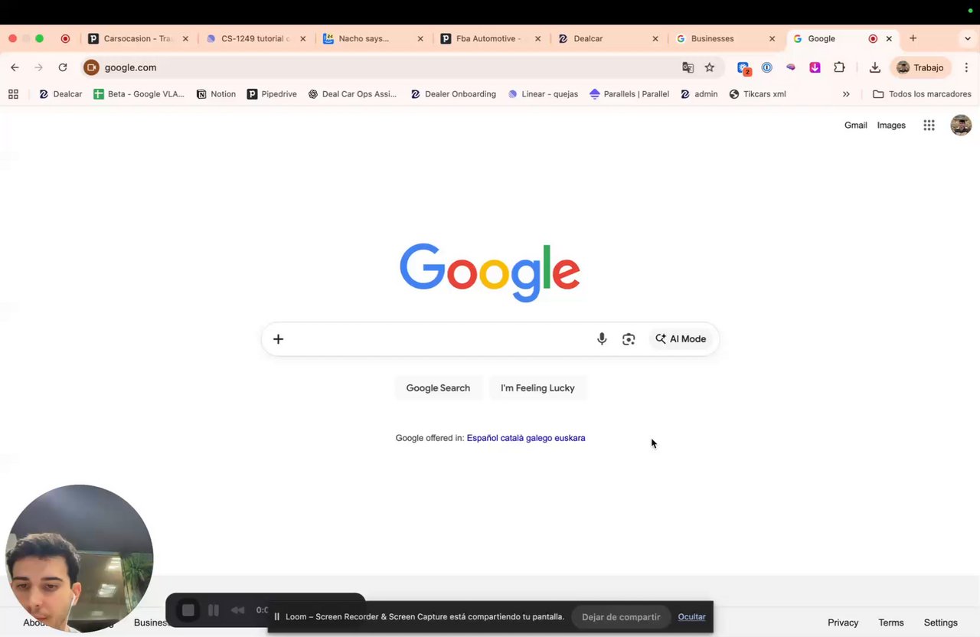Bookmark this page with the star icon

710,67
